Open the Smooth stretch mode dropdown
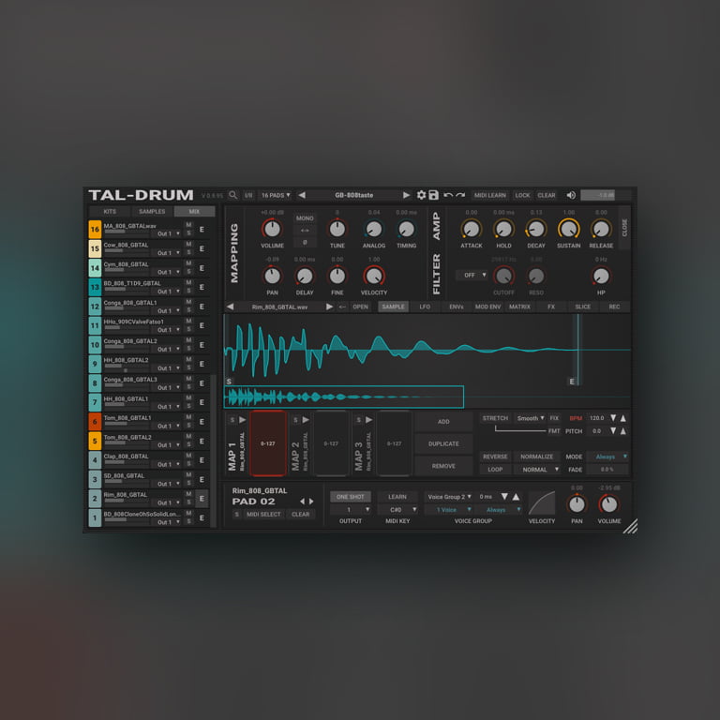Screen dimensions: 720x720 (530, 418)
